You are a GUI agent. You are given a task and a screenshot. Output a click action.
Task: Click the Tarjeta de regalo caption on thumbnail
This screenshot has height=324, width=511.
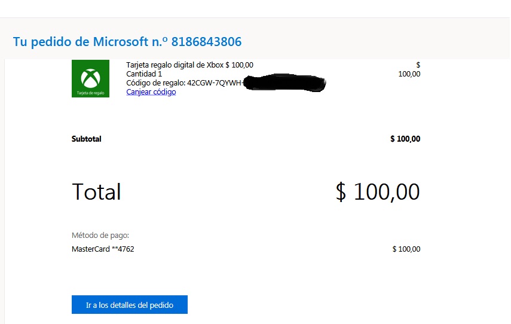91,93
